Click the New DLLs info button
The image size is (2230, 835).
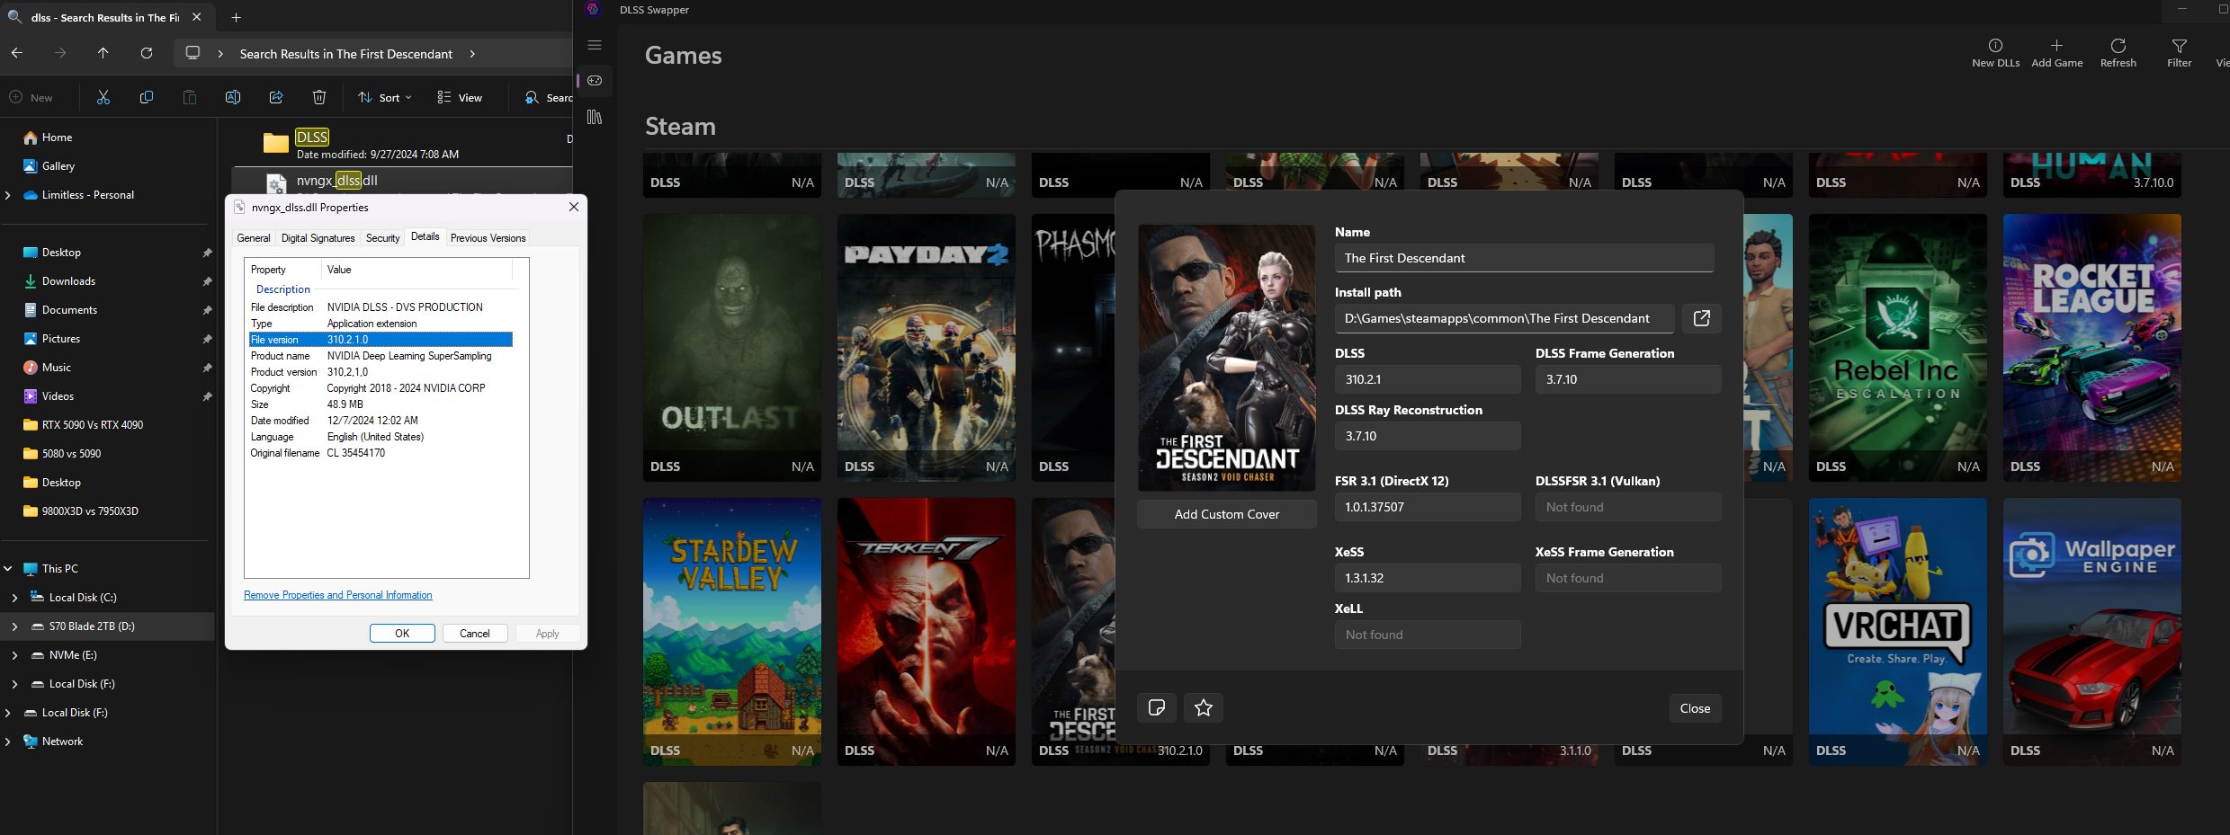point(1995,53)
